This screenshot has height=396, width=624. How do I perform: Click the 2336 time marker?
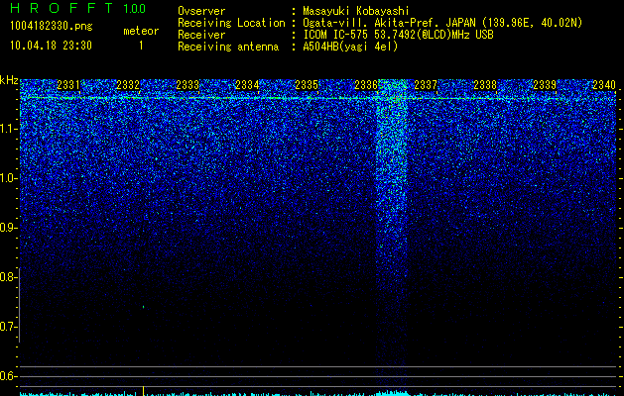point(366,85)
